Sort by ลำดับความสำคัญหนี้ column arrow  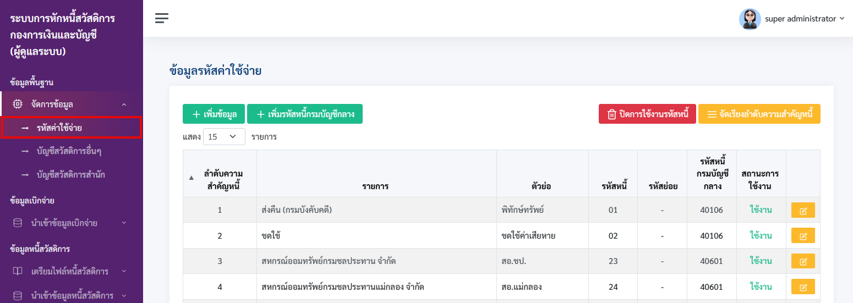point(192,178)
